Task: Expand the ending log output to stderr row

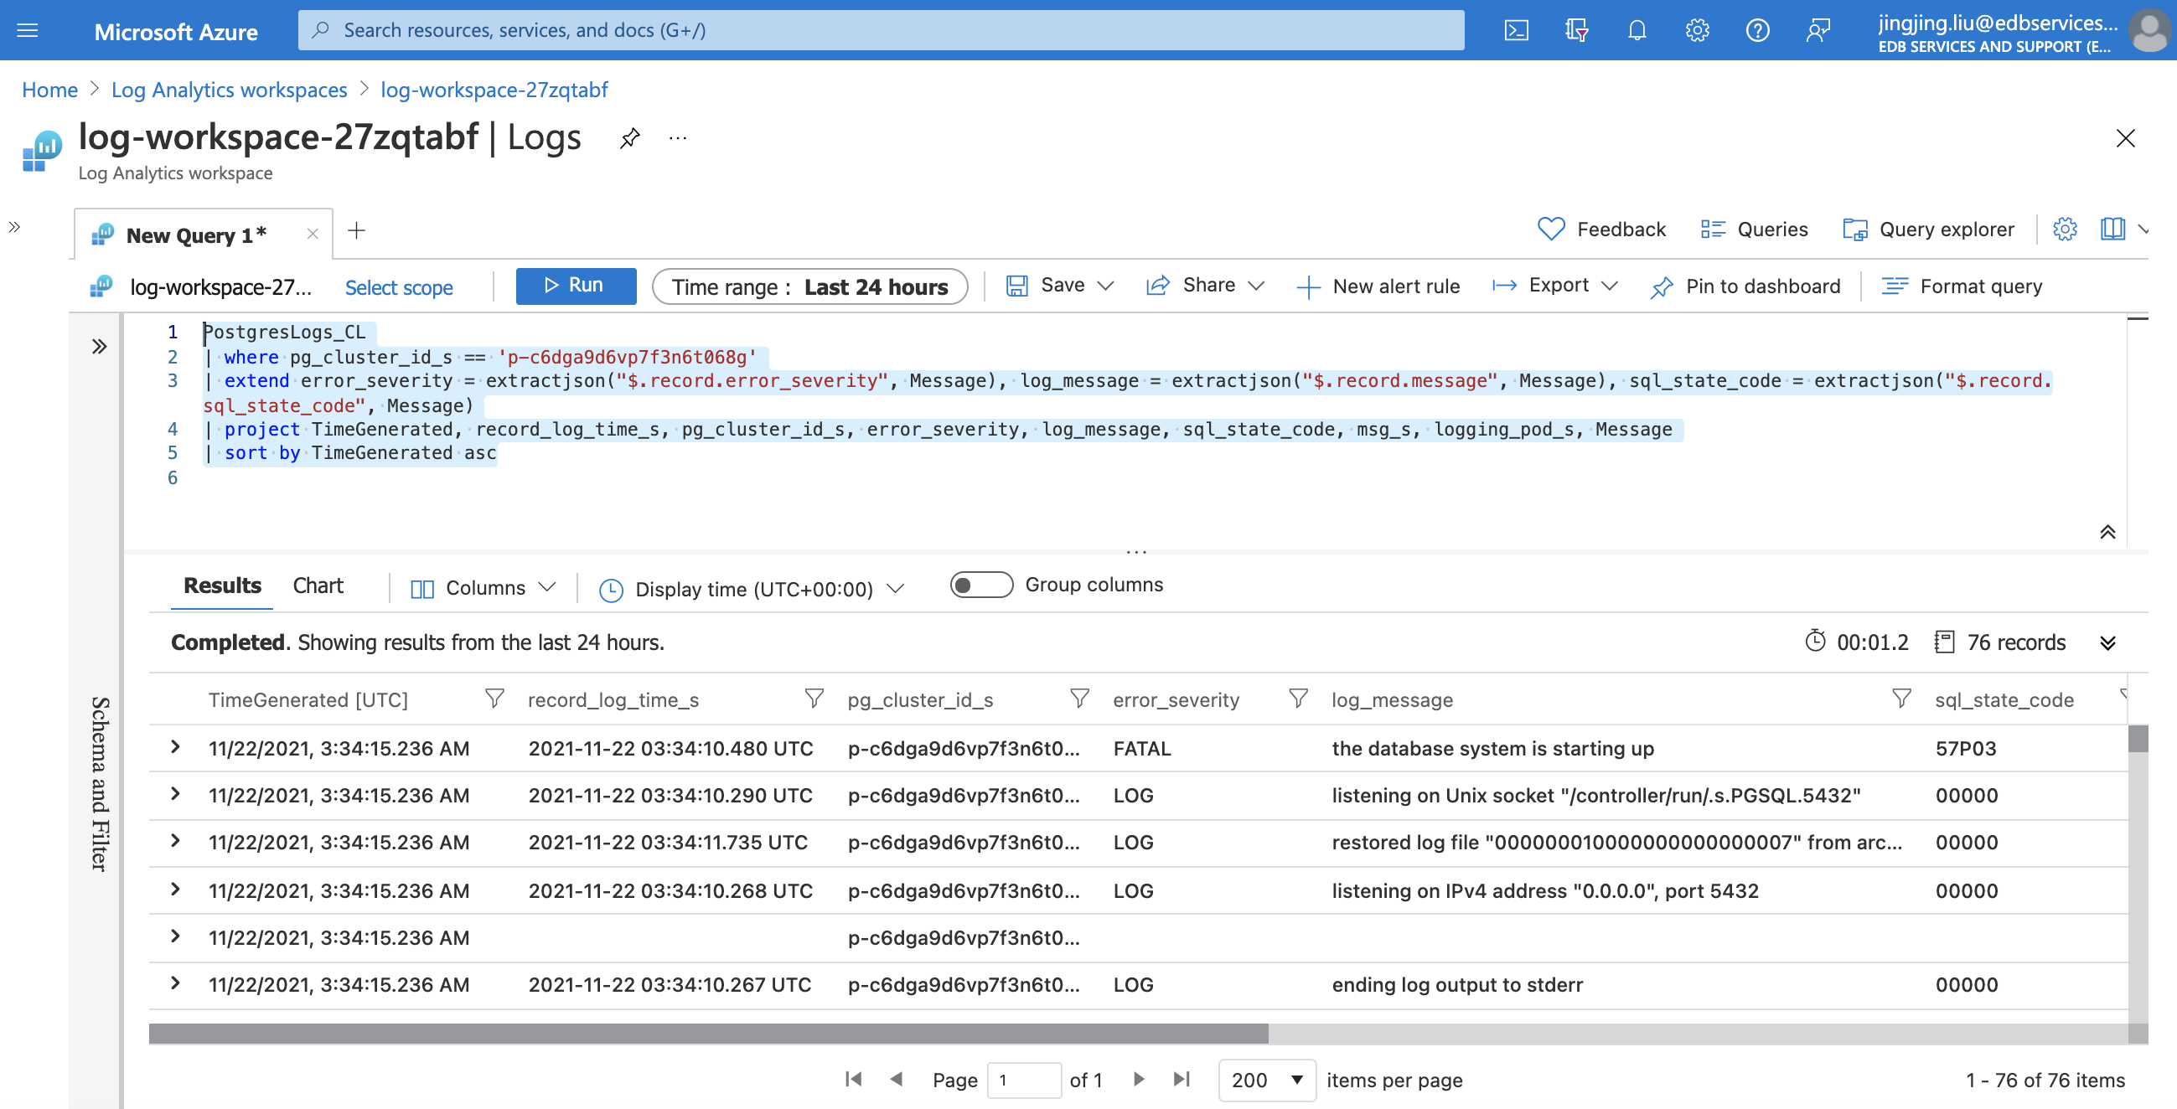Action: (175, 983)
